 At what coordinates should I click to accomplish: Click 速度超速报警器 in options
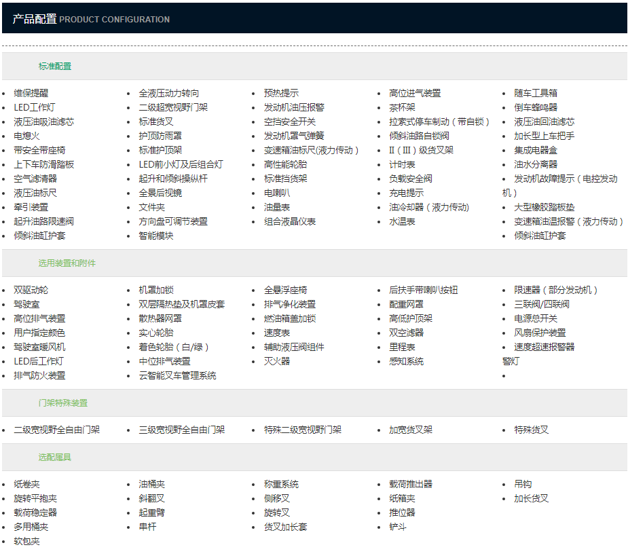pyautogui.click(x=544, y=347)
